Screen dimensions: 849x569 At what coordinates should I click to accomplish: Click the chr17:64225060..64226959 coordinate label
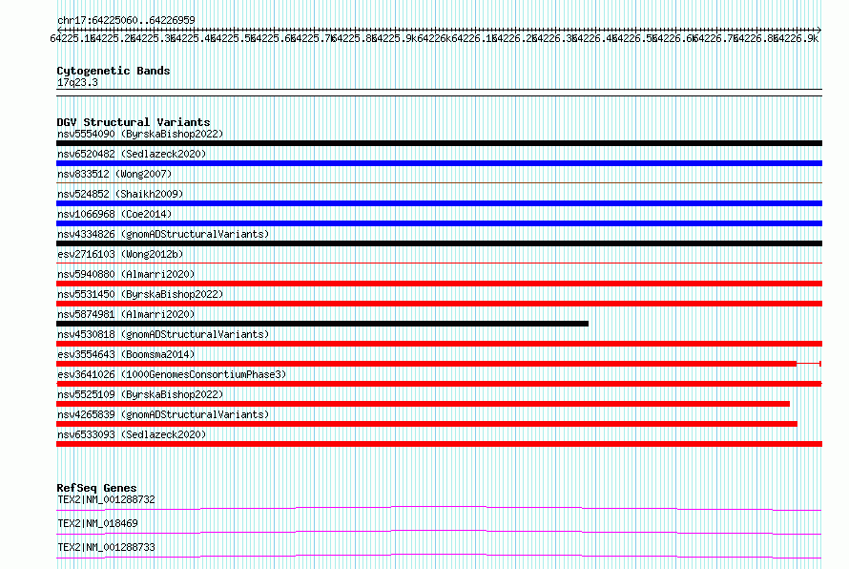click(x=126, y=20)
